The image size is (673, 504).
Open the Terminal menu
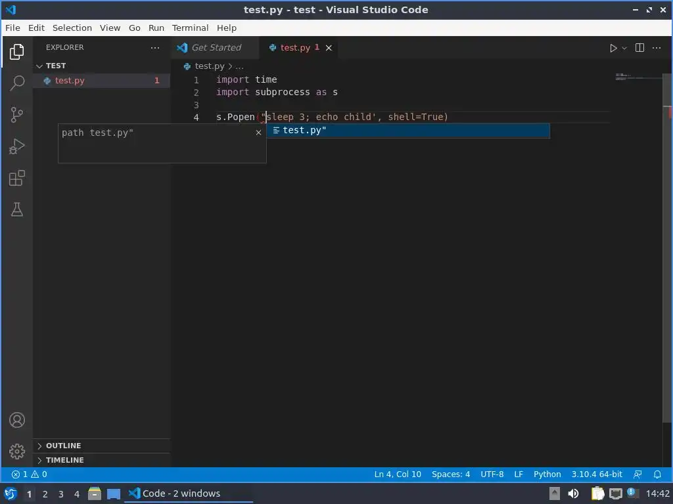point(190,28)
